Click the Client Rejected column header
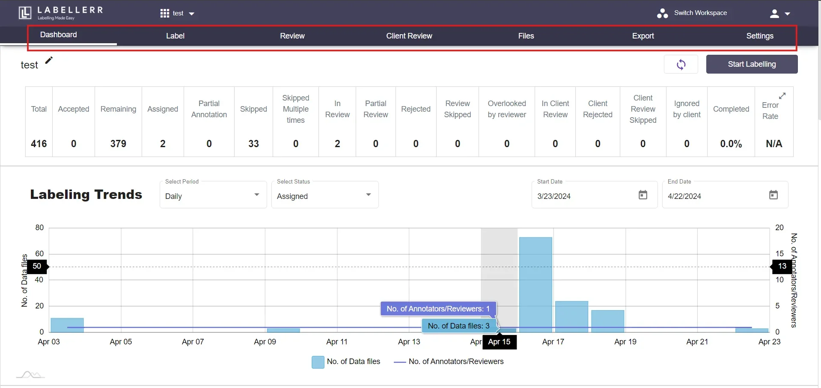This screenshot has height=388, width=821. coord(598,109)
